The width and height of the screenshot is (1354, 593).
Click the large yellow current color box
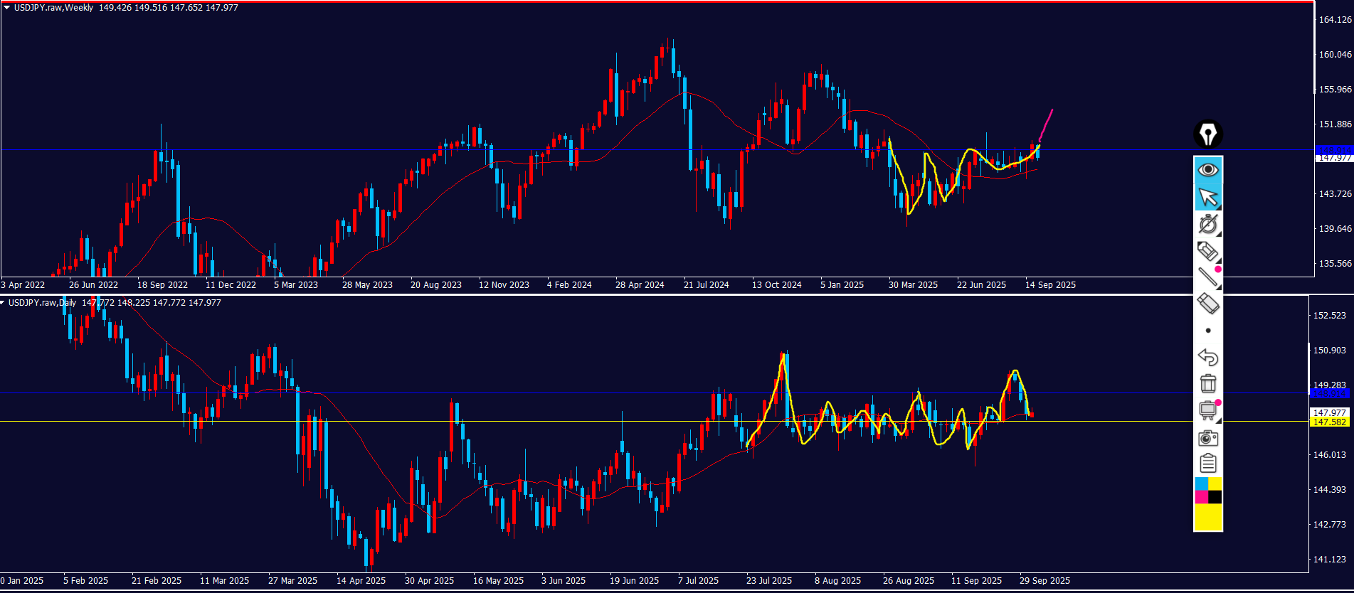tap(1207, 517)
